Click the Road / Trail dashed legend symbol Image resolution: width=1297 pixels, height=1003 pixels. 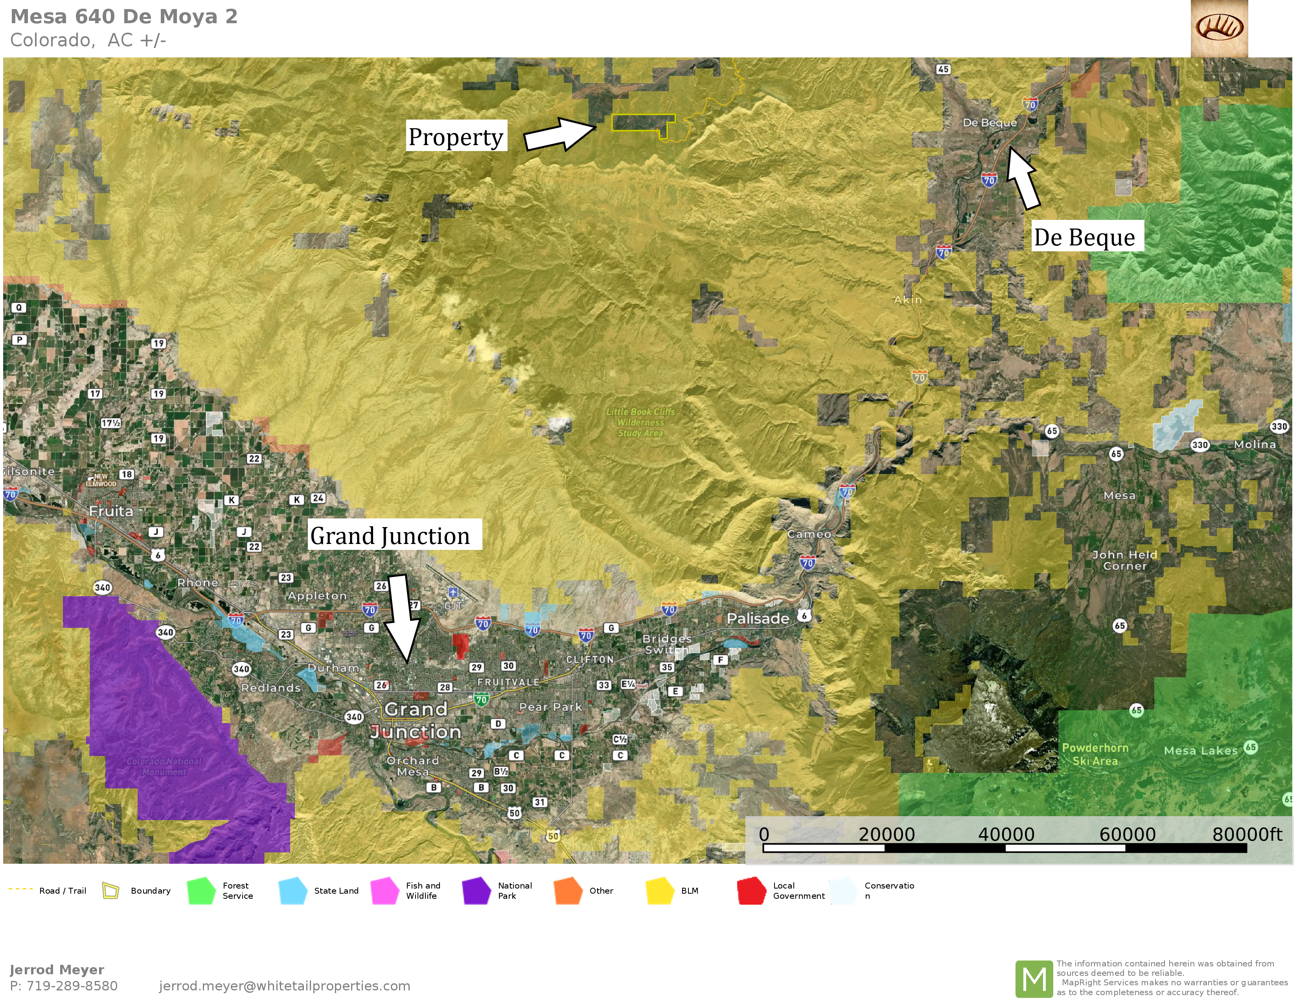pyautogui.click(x=20, y=889)
